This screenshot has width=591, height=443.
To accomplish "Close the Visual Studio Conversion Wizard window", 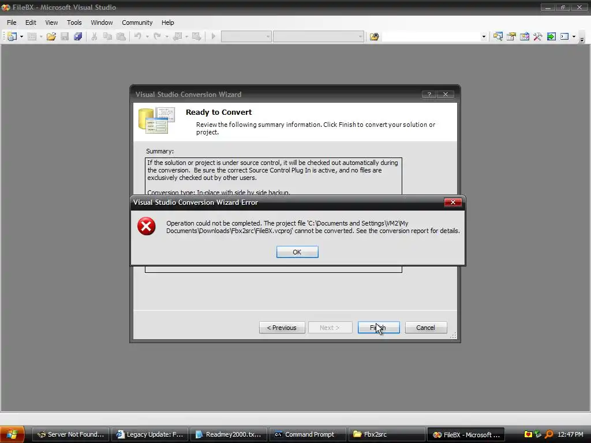I will coord(446,94).
